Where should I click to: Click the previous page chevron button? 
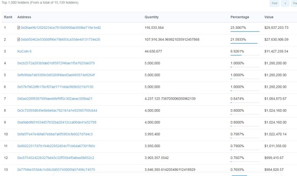(285, 3)
